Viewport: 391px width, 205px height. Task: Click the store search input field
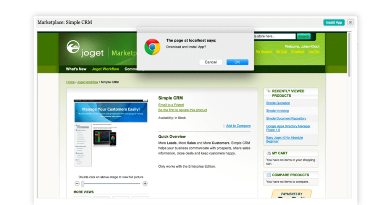pos(273,36)
